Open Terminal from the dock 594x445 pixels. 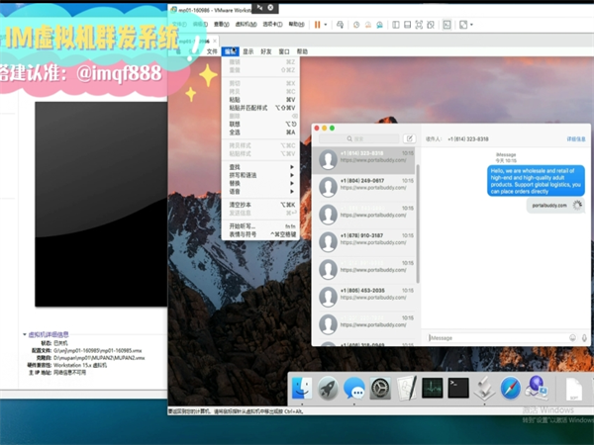point(457,390)
